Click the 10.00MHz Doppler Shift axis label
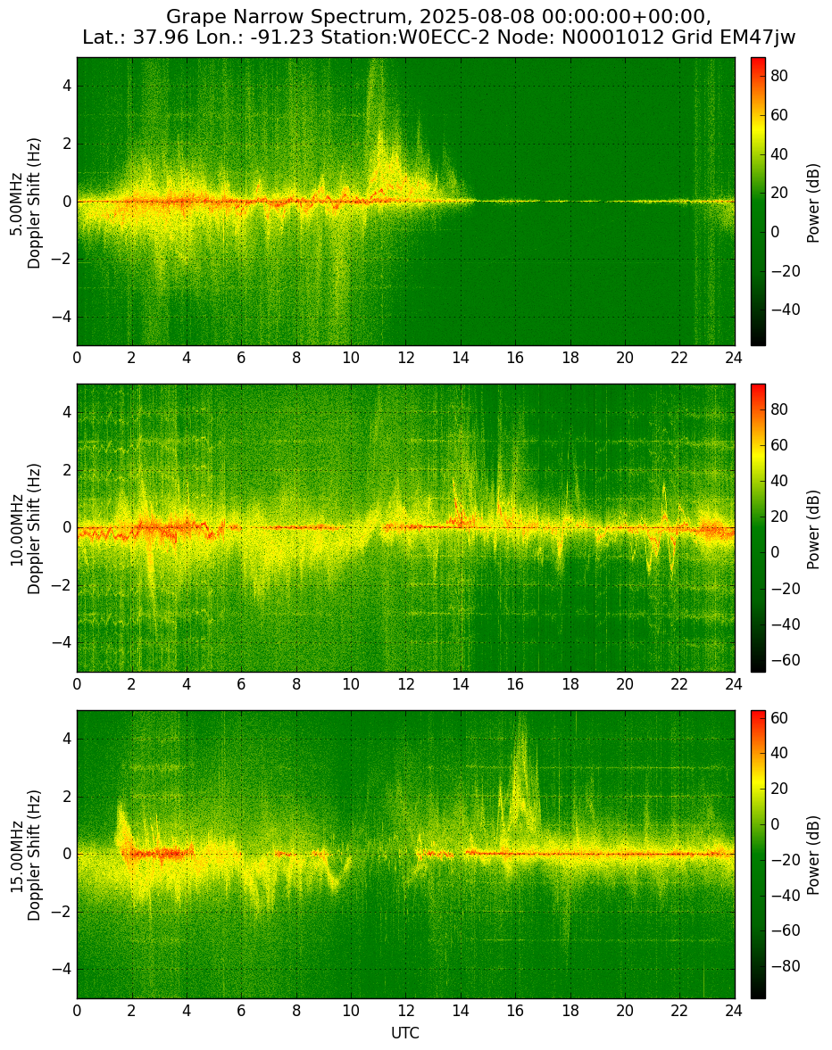This screenshot has height=1050, width=832. coord(25,528)
